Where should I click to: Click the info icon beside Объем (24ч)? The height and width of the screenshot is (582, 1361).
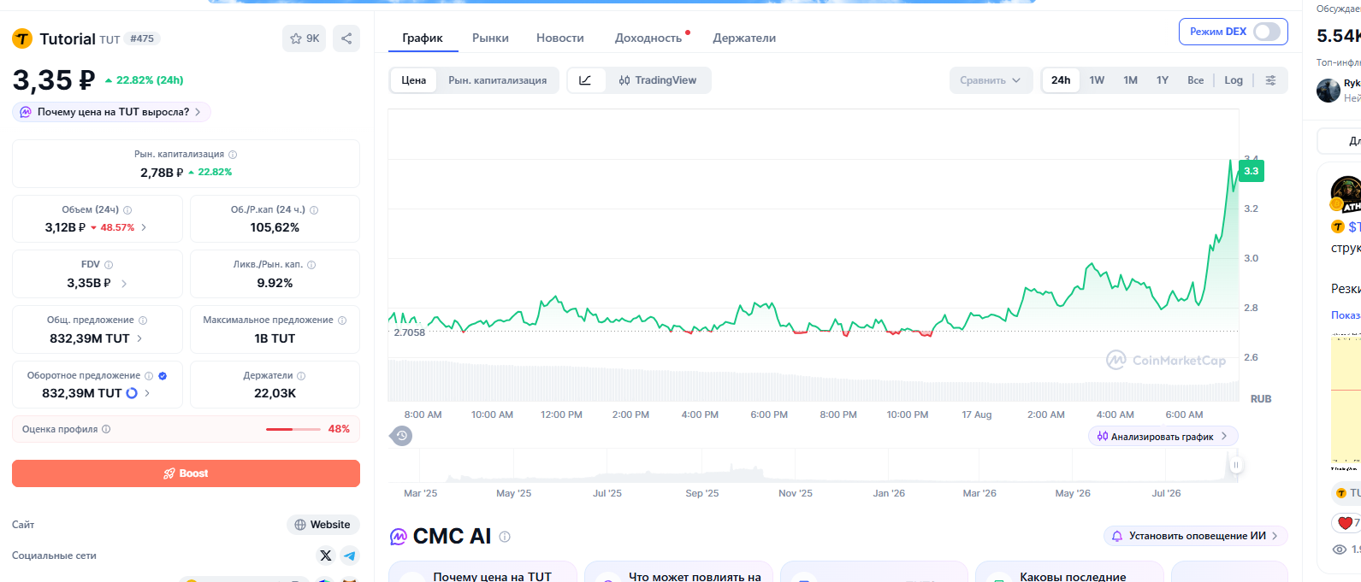[x=127, y=210]
